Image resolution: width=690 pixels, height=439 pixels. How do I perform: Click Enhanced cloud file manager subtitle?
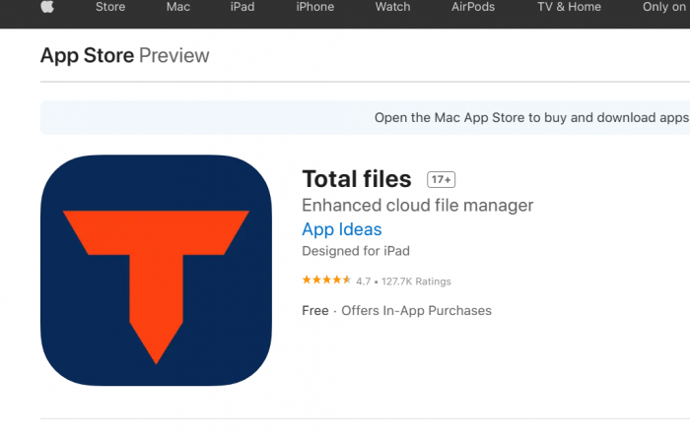418,205
